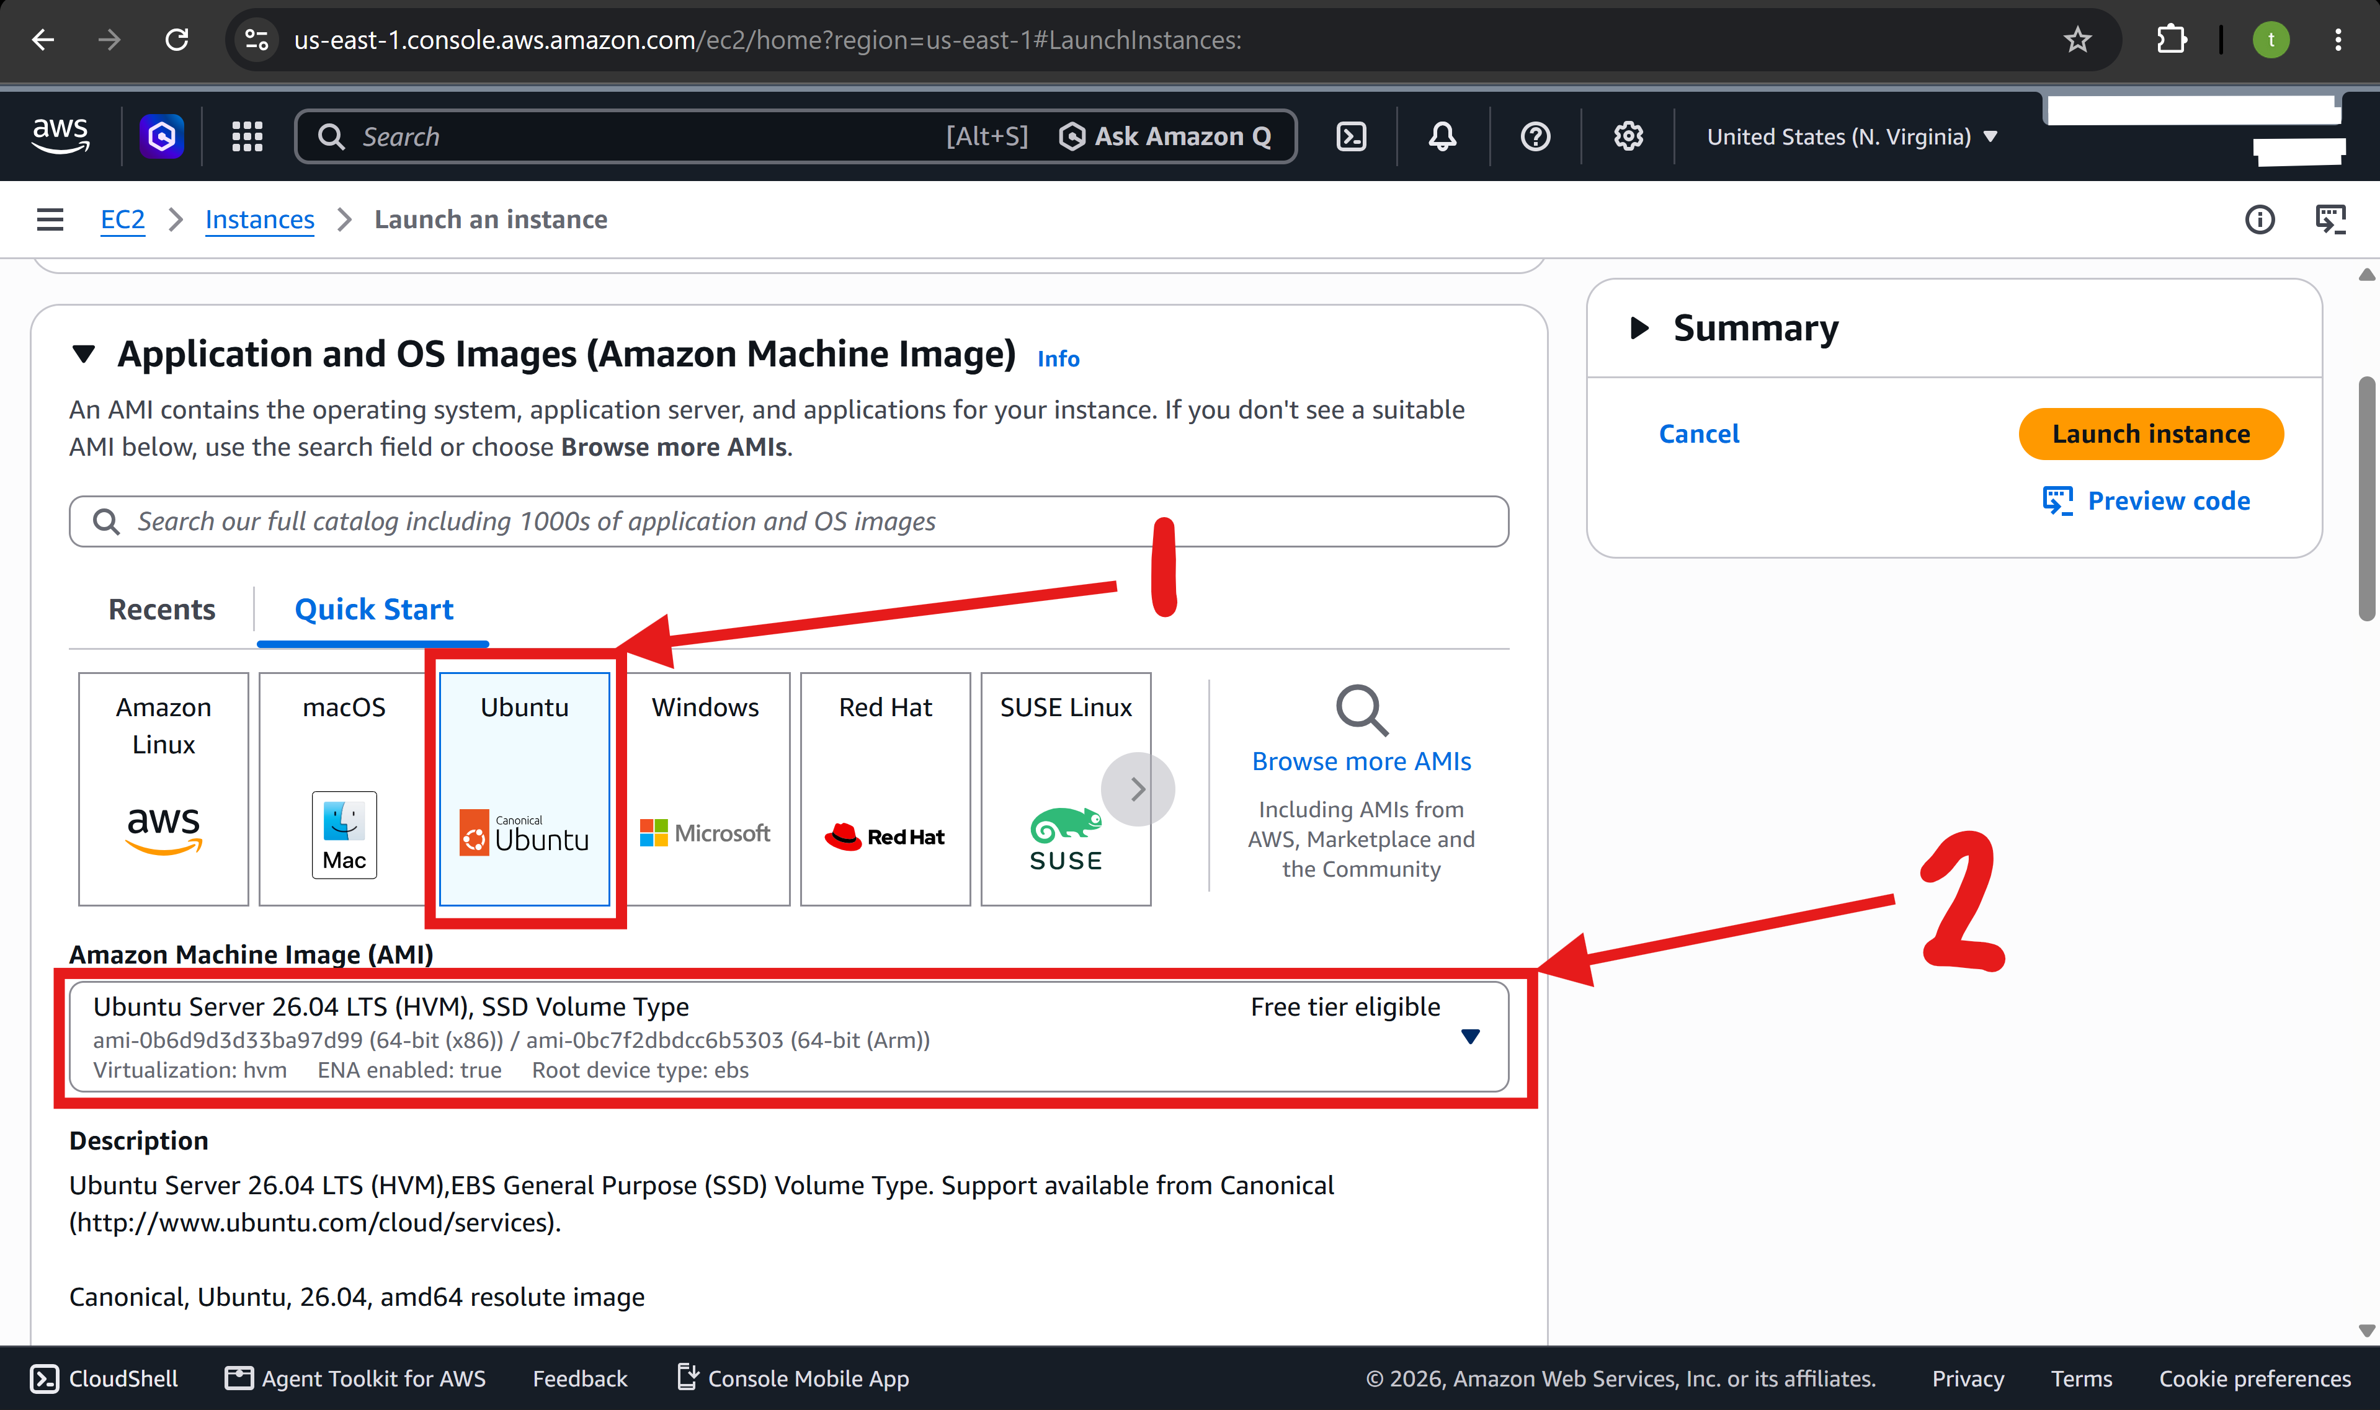Open the help question mark menu
Image resolution: width=2380 pixels, height=1410 pixels.
point(1536,136)
